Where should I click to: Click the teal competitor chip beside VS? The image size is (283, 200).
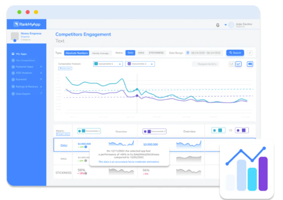point(218,130)
